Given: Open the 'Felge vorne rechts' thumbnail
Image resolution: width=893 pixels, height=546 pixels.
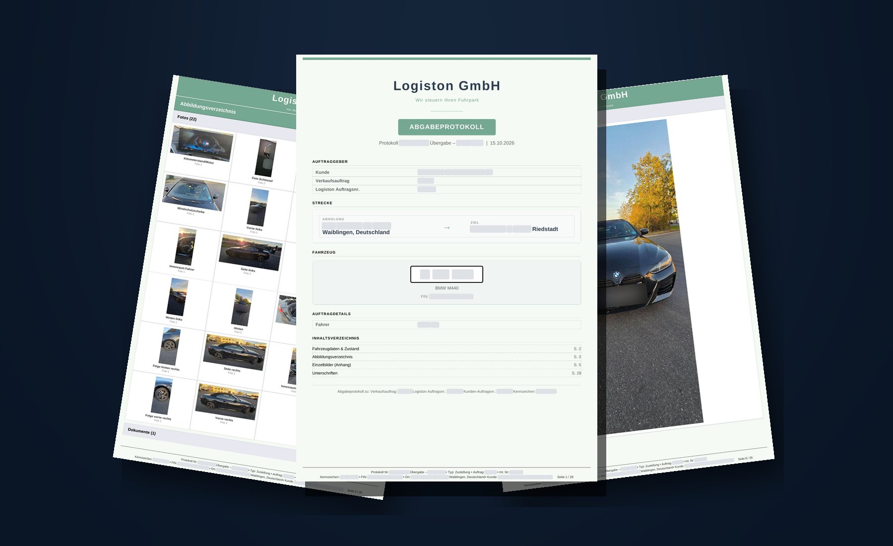Looking at the screenshot, I should pos(162,396).
